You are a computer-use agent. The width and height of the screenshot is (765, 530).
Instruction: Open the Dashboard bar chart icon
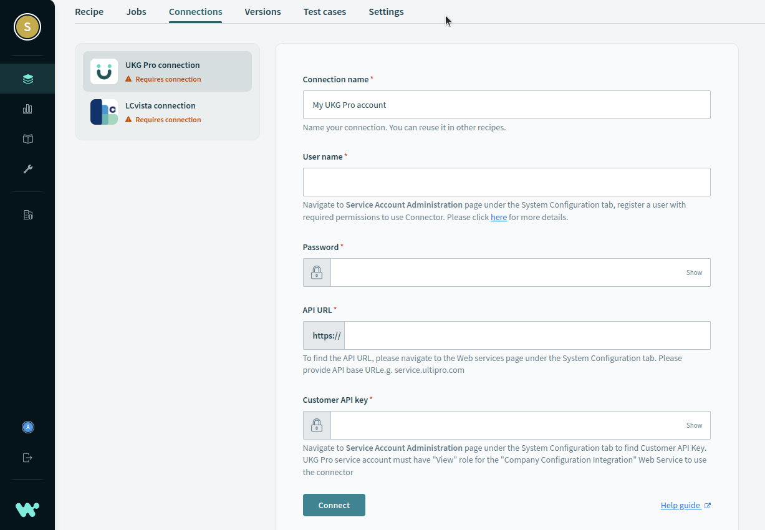click(27, 109)
